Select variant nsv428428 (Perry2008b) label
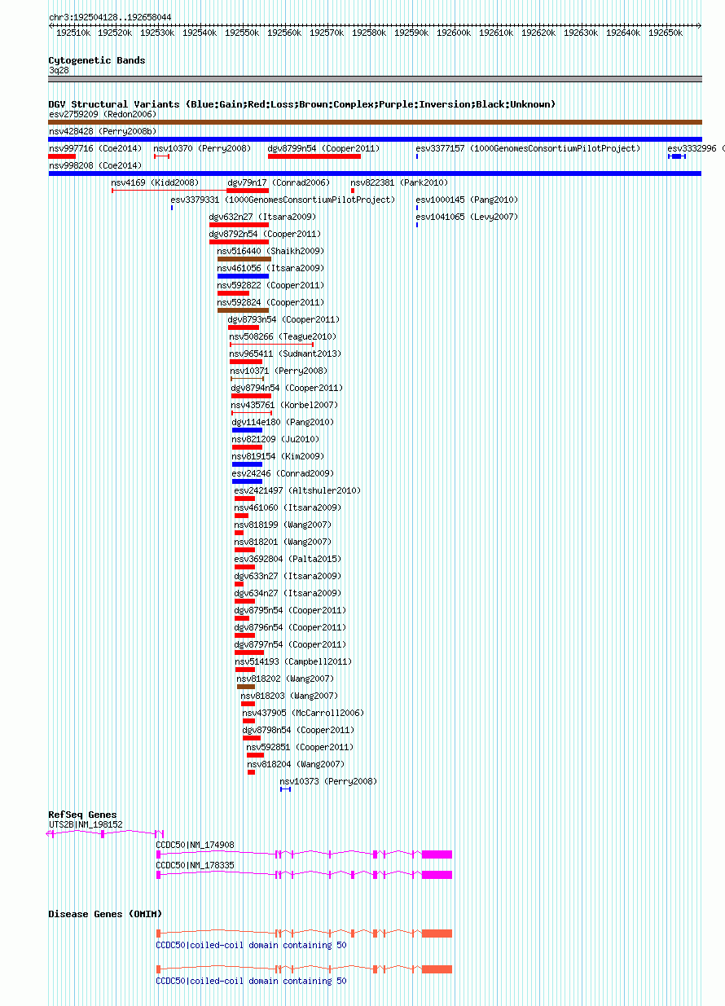Screen dimensions: 725x1006 (103, 131)
